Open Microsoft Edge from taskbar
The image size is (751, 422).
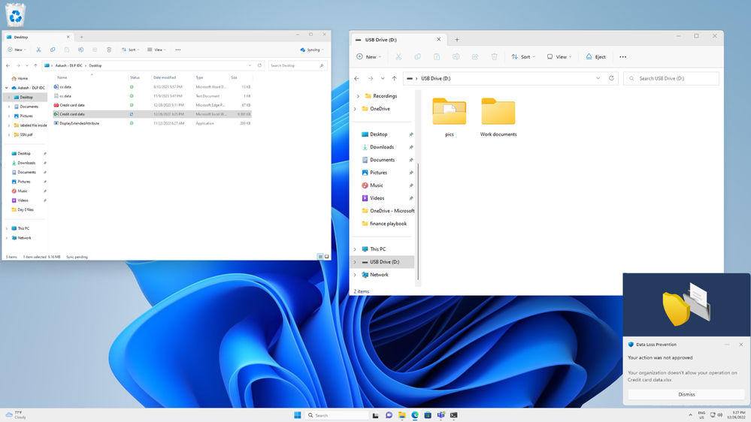click(x=415, y=414)
